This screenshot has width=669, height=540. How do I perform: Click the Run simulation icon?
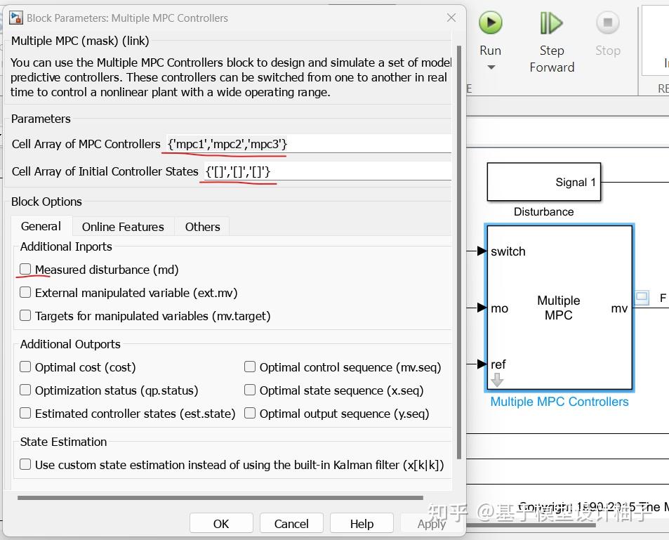(490, 22)
